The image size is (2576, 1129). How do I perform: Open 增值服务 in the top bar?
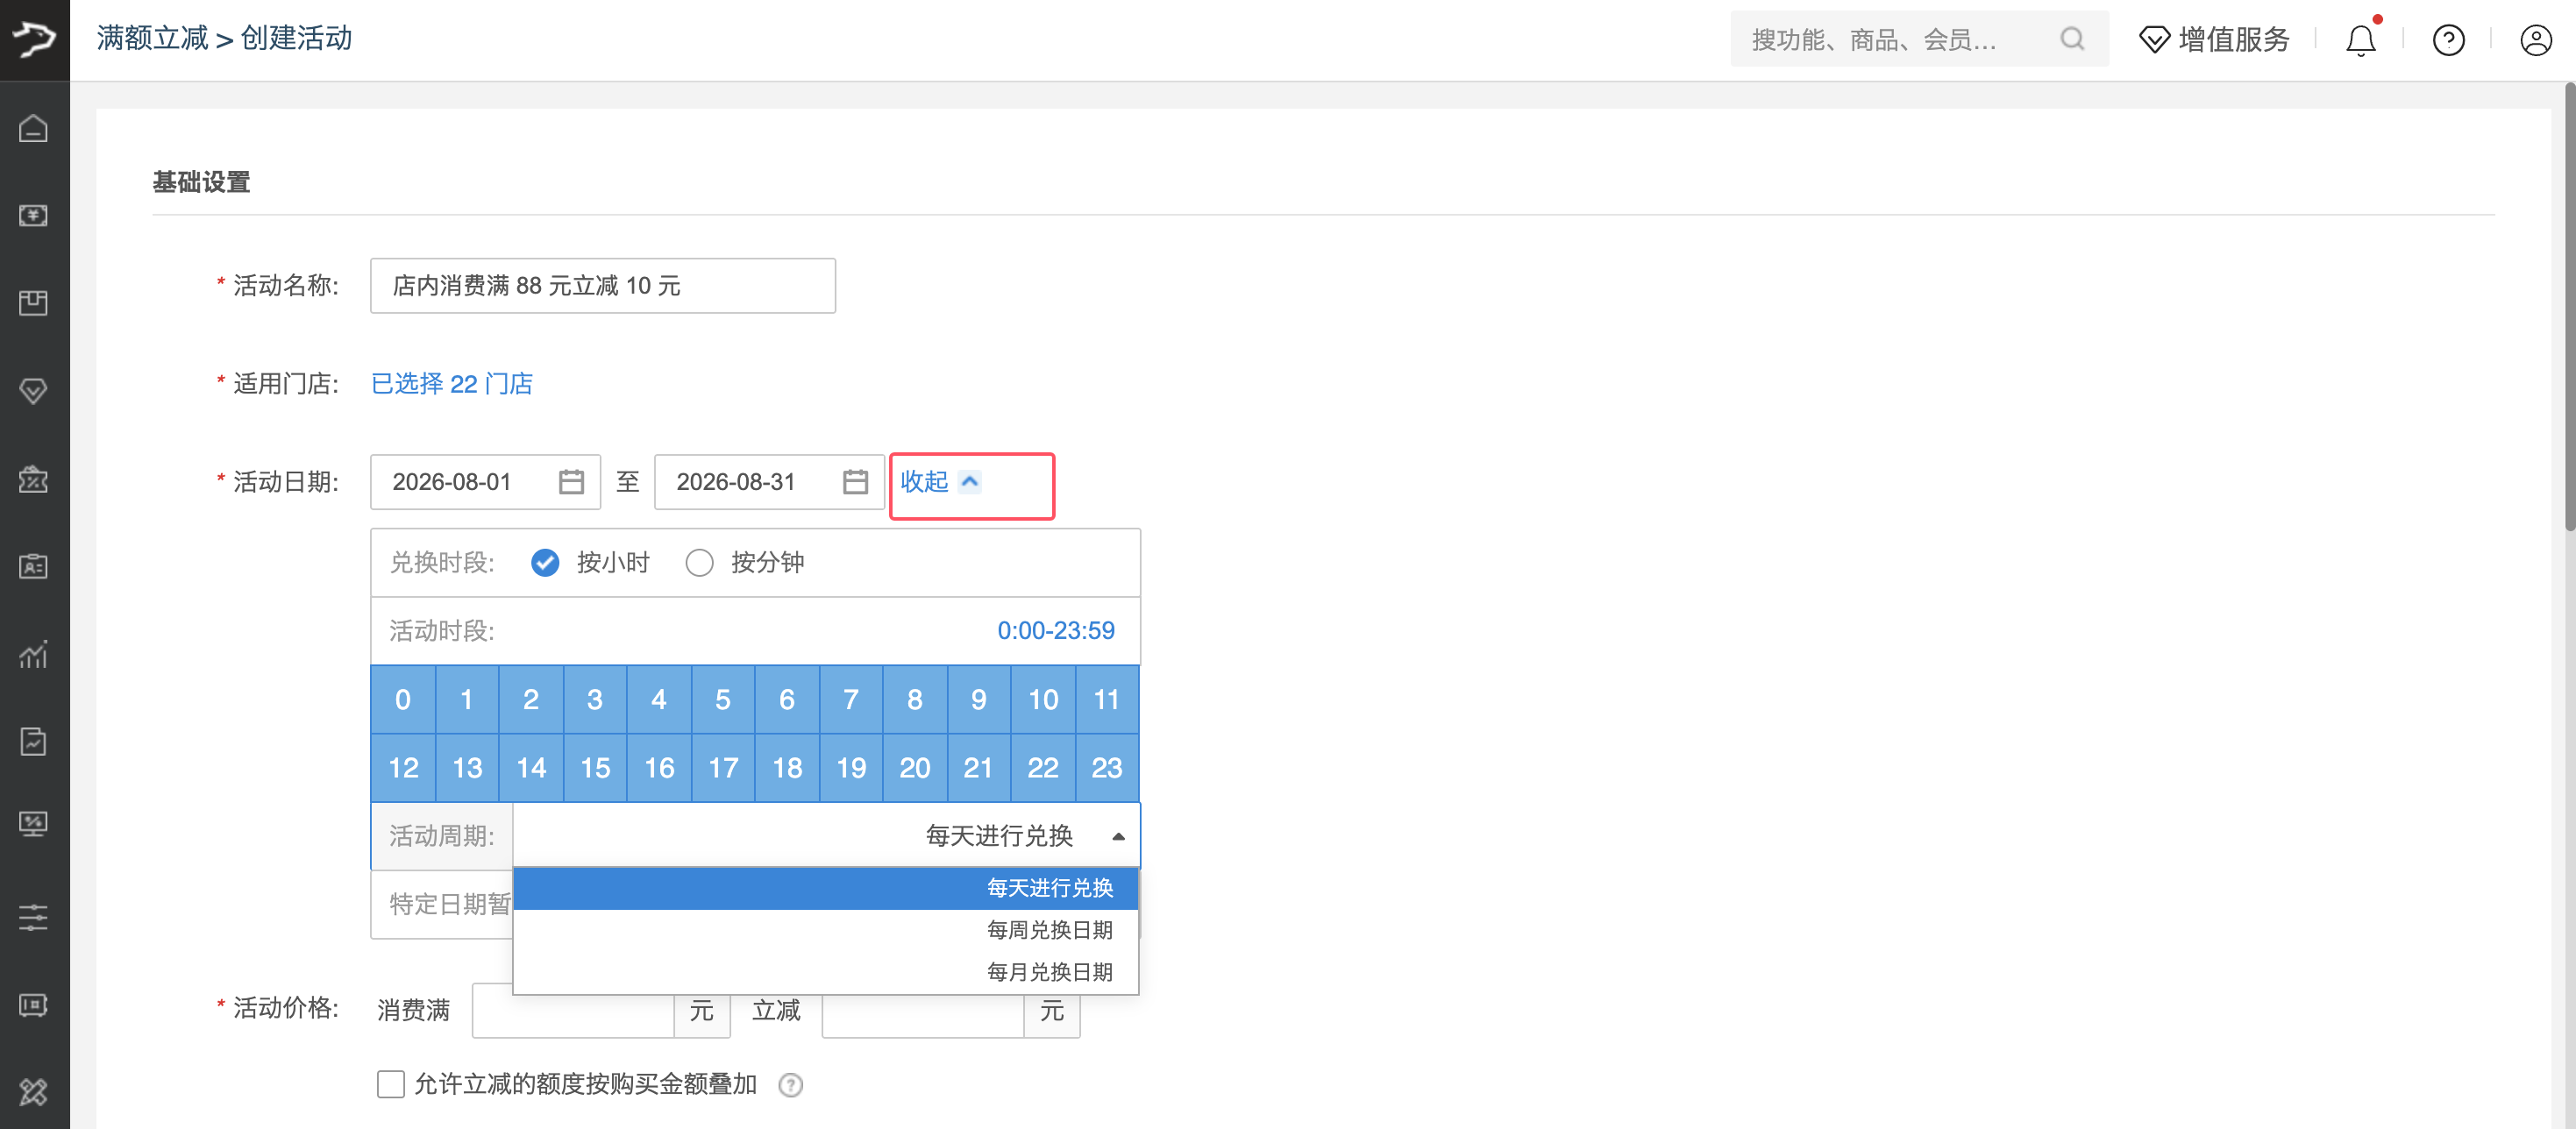tap(2214, 40)
